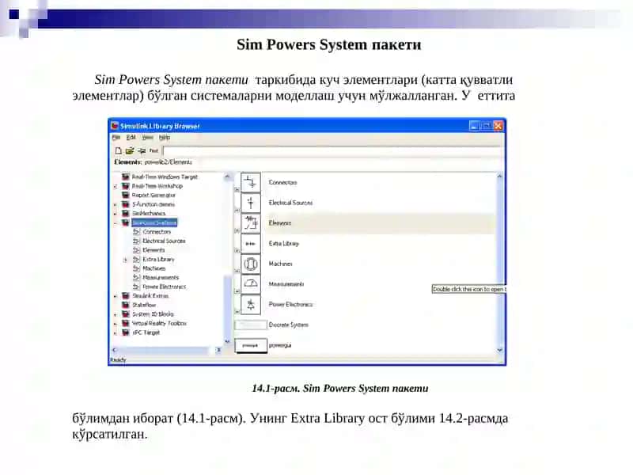Click the Stateflow library icon
The height and width of the screenshot is (475, 633).
pos(126,305)
